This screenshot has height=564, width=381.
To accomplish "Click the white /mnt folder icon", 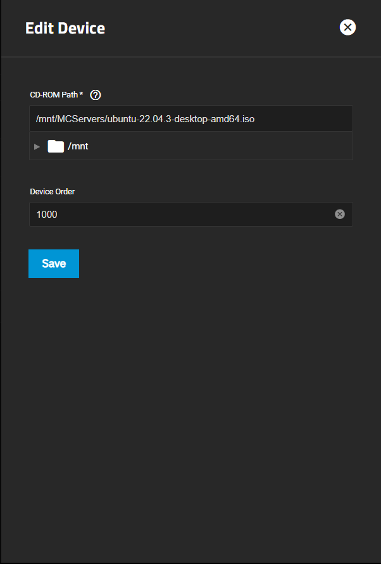I will (x=56, y=146).
